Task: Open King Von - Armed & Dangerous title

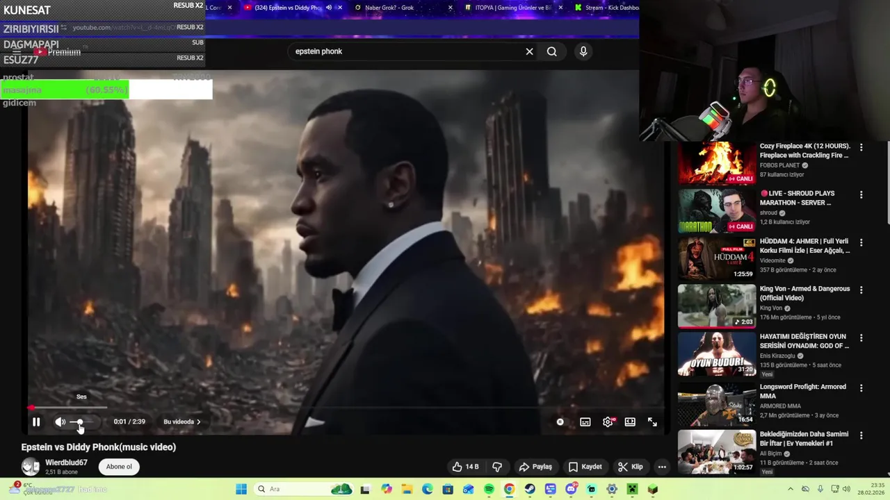Action: coord(804,293)
